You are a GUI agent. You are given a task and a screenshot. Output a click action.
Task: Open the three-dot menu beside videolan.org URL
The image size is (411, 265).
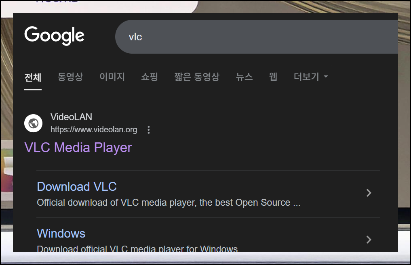pyautogui.click(x=149, y=130)
